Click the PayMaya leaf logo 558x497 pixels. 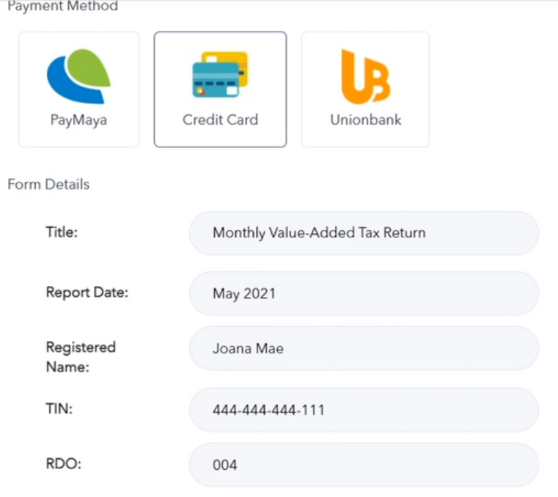(x=78, y=76)
